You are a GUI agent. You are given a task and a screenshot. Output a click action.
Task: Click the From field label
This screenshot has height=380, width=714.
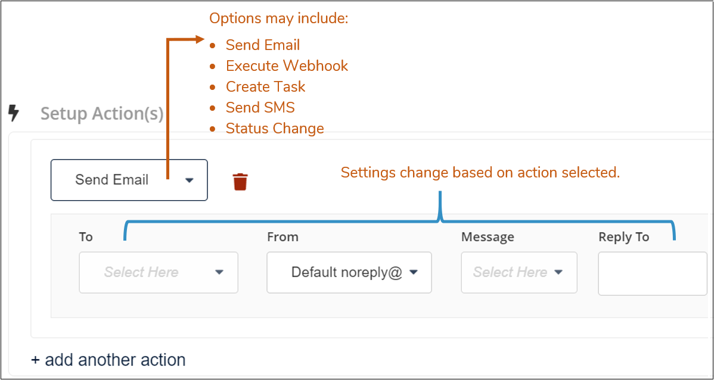283,236
